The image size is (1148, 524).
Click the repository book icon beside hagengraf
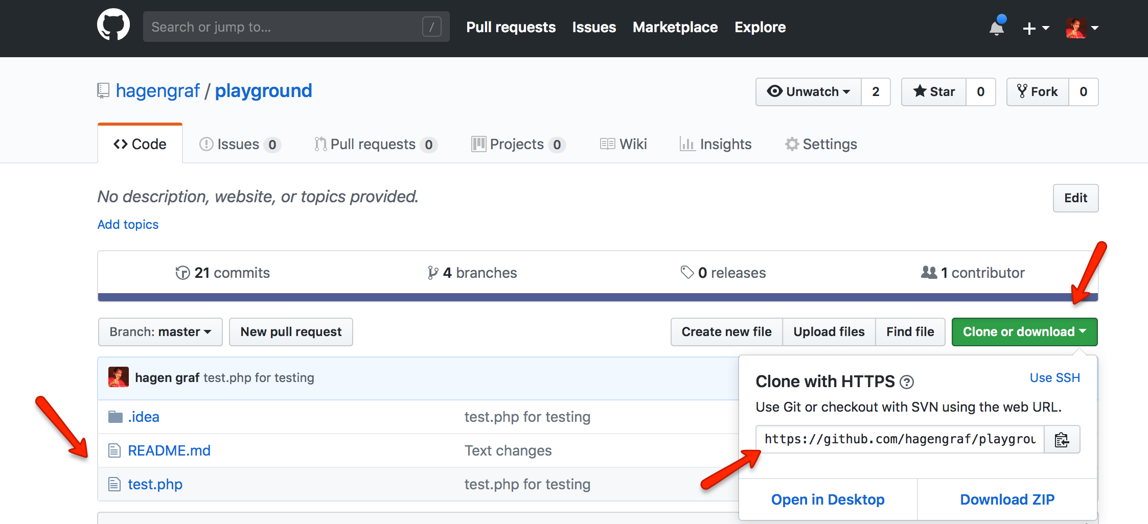pyautogui.click(x=103, y=91)
